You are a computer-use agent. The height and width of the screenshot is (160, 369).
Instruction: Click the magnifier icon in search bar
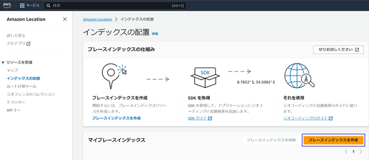[48, 6]
